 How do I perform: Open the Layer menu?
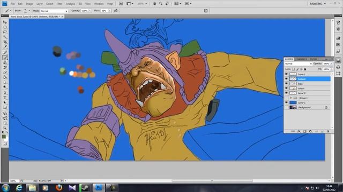pos(40,4)
